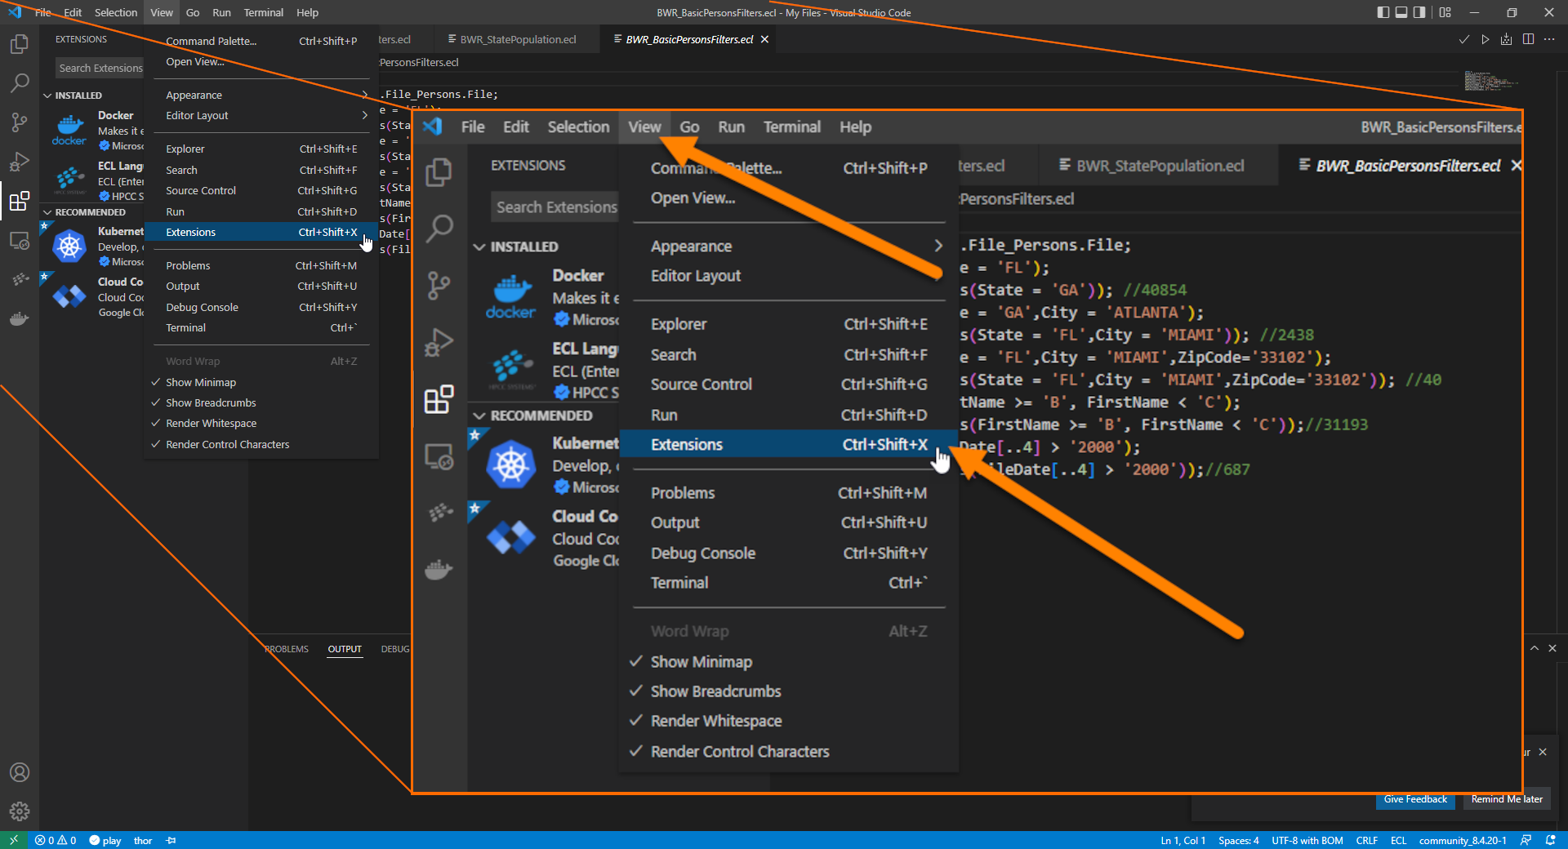Open the notifications bell in status bar

(1551, 840)
